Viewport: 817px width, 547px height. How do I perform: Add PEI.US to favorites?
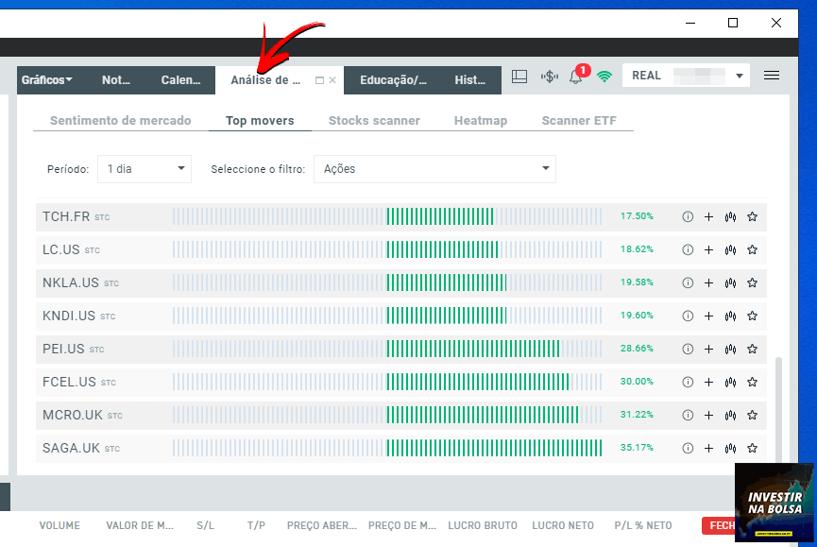752,349
